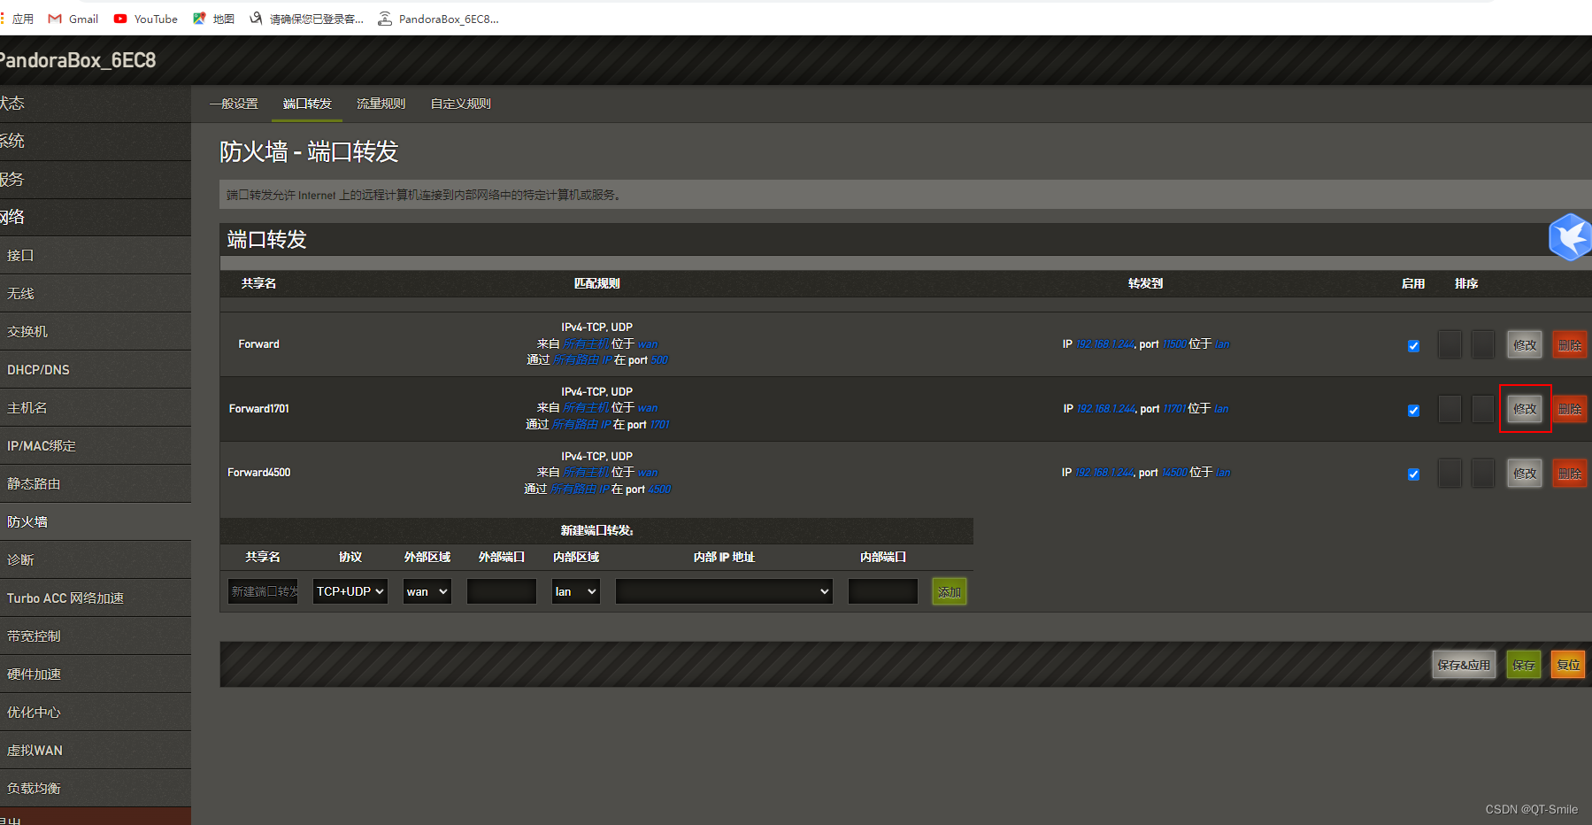The image size is (1592, 825).
Task: Open the 地图 maps bookmark
Action: pyautogui.click(x=214, y=19)
